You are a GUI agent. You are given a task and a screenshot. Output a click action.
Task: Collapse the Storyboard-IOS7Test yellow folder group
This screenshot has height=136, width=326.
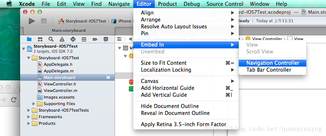(28, 58)
